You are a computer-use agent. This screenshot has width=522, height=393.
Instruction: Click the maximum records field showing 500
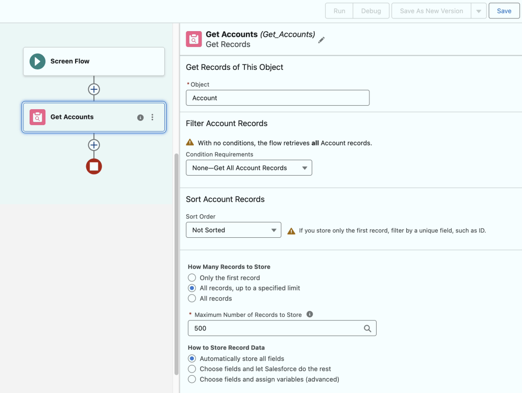282,328
